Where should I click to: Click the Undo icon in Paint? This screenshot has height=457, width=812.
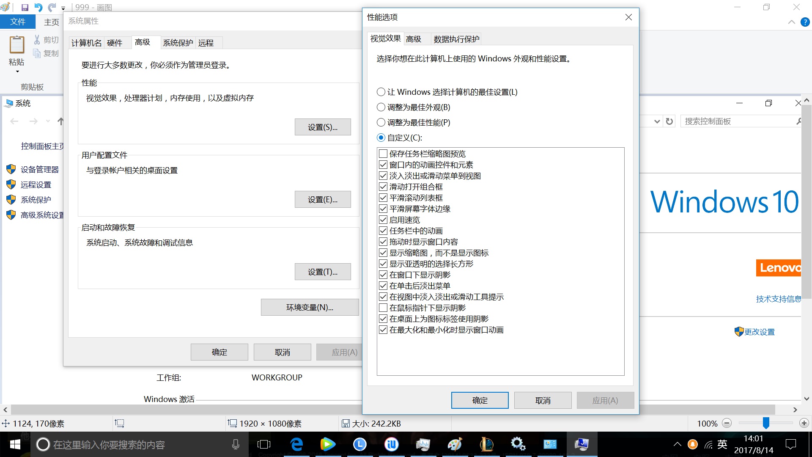(38, 7)
